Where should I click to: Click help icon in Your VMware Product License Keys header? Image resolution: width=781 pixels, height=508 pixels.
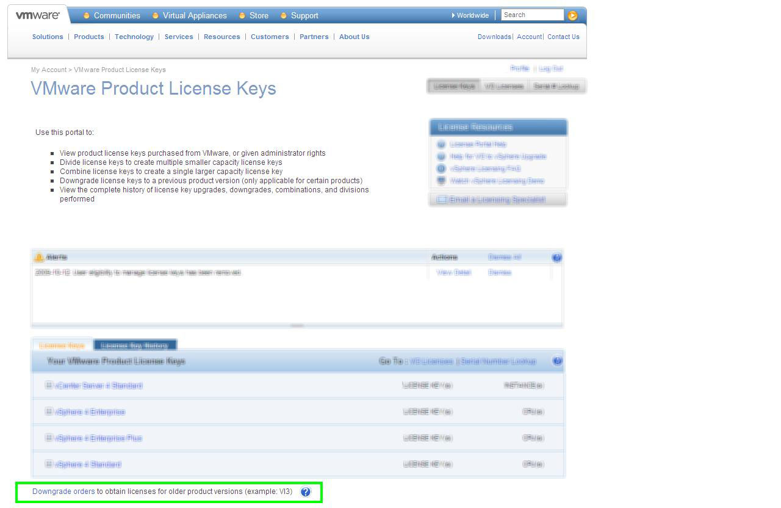tap(557, 361)
